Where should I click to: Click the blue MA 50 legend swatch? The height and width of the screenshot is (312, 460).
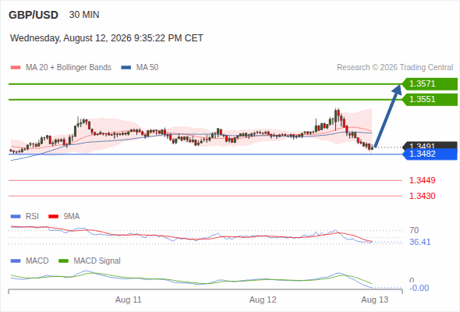[x=126, y=68]
